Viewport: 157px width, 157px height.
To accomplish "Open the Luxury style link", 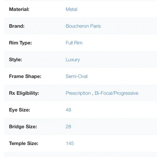I will point(73,60).
